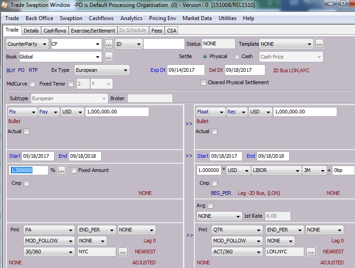Screen dimensions: 355x268
Task: Click the browse button next to Template
Action: click(x=319, y=44)
